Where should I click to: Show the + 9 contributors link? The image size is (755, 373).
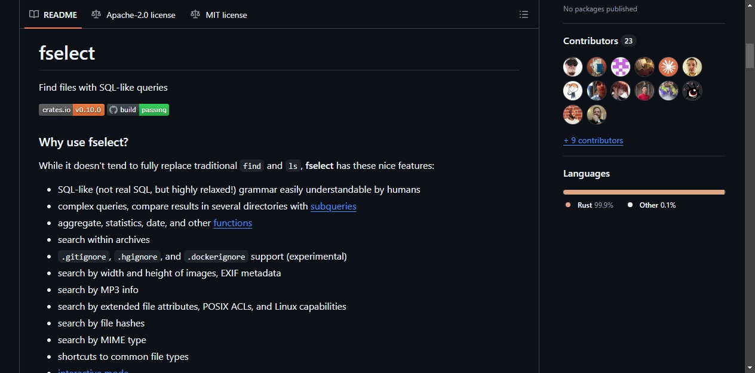point(593,140)
